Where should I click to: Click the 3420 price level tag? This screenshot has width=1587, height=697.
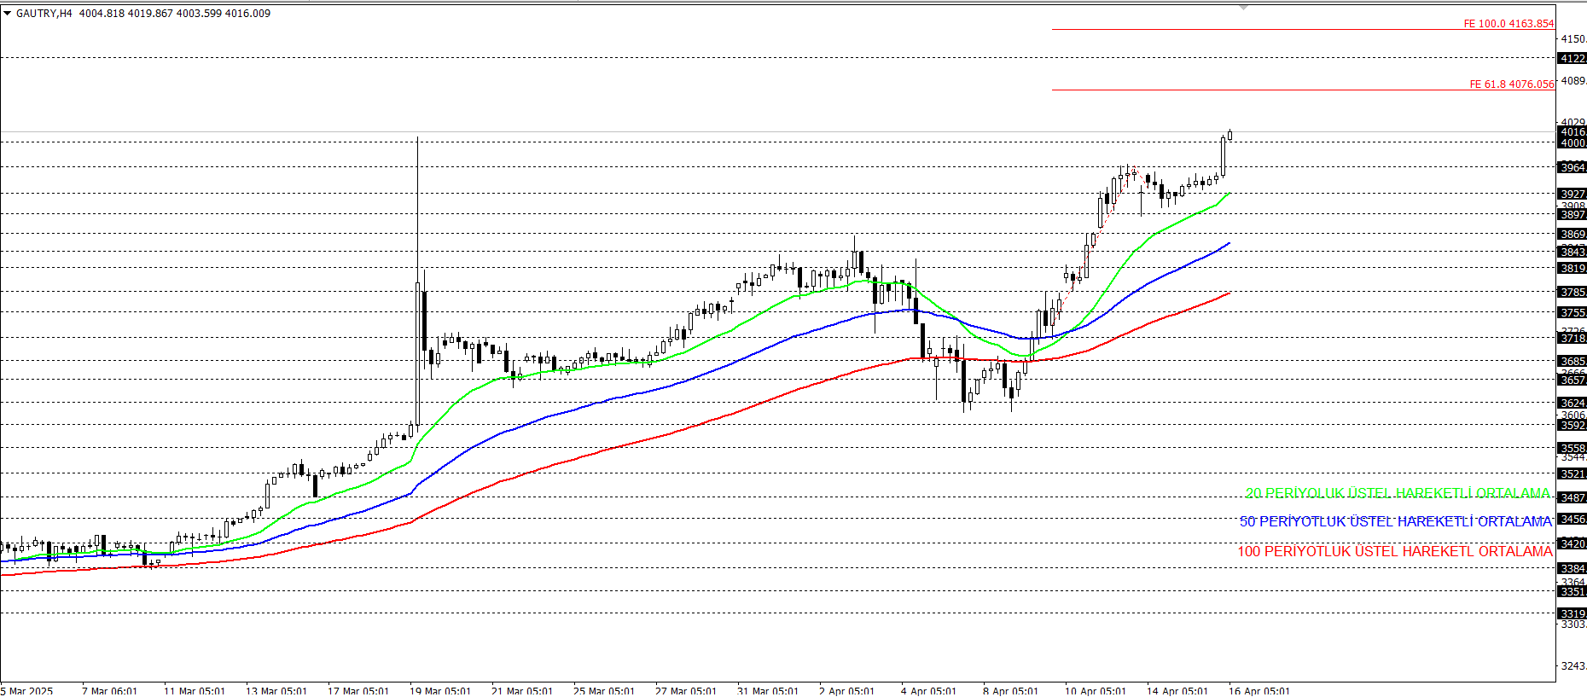1572,544
